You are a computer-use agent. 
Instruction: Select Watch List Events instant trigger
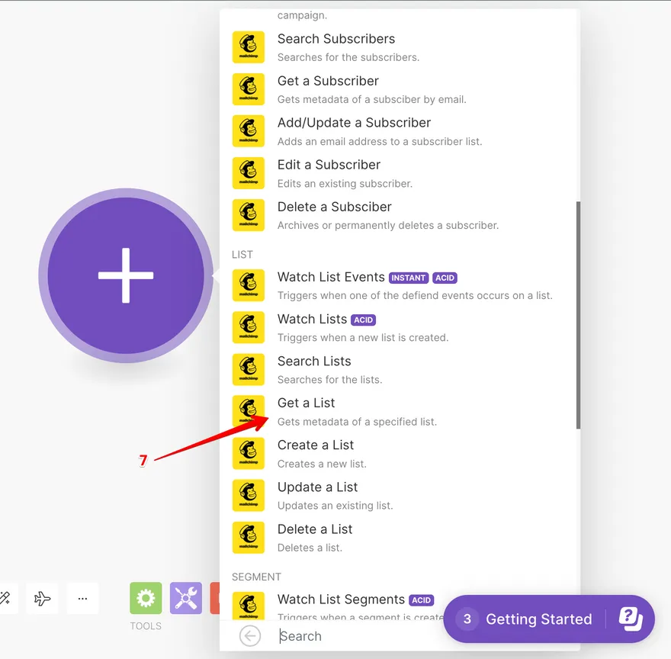(x=331, y=278)
